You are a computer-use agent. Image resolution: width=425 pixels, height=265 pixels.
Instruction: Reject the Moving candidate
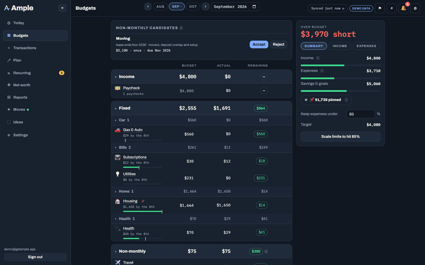tap(278, 45)
